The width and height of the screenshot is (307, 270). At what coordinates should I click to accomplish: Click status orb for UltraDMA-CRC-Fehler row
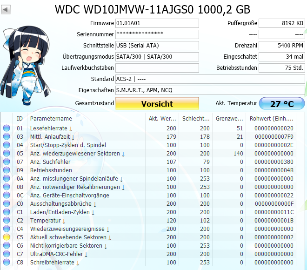pos(7,254)
